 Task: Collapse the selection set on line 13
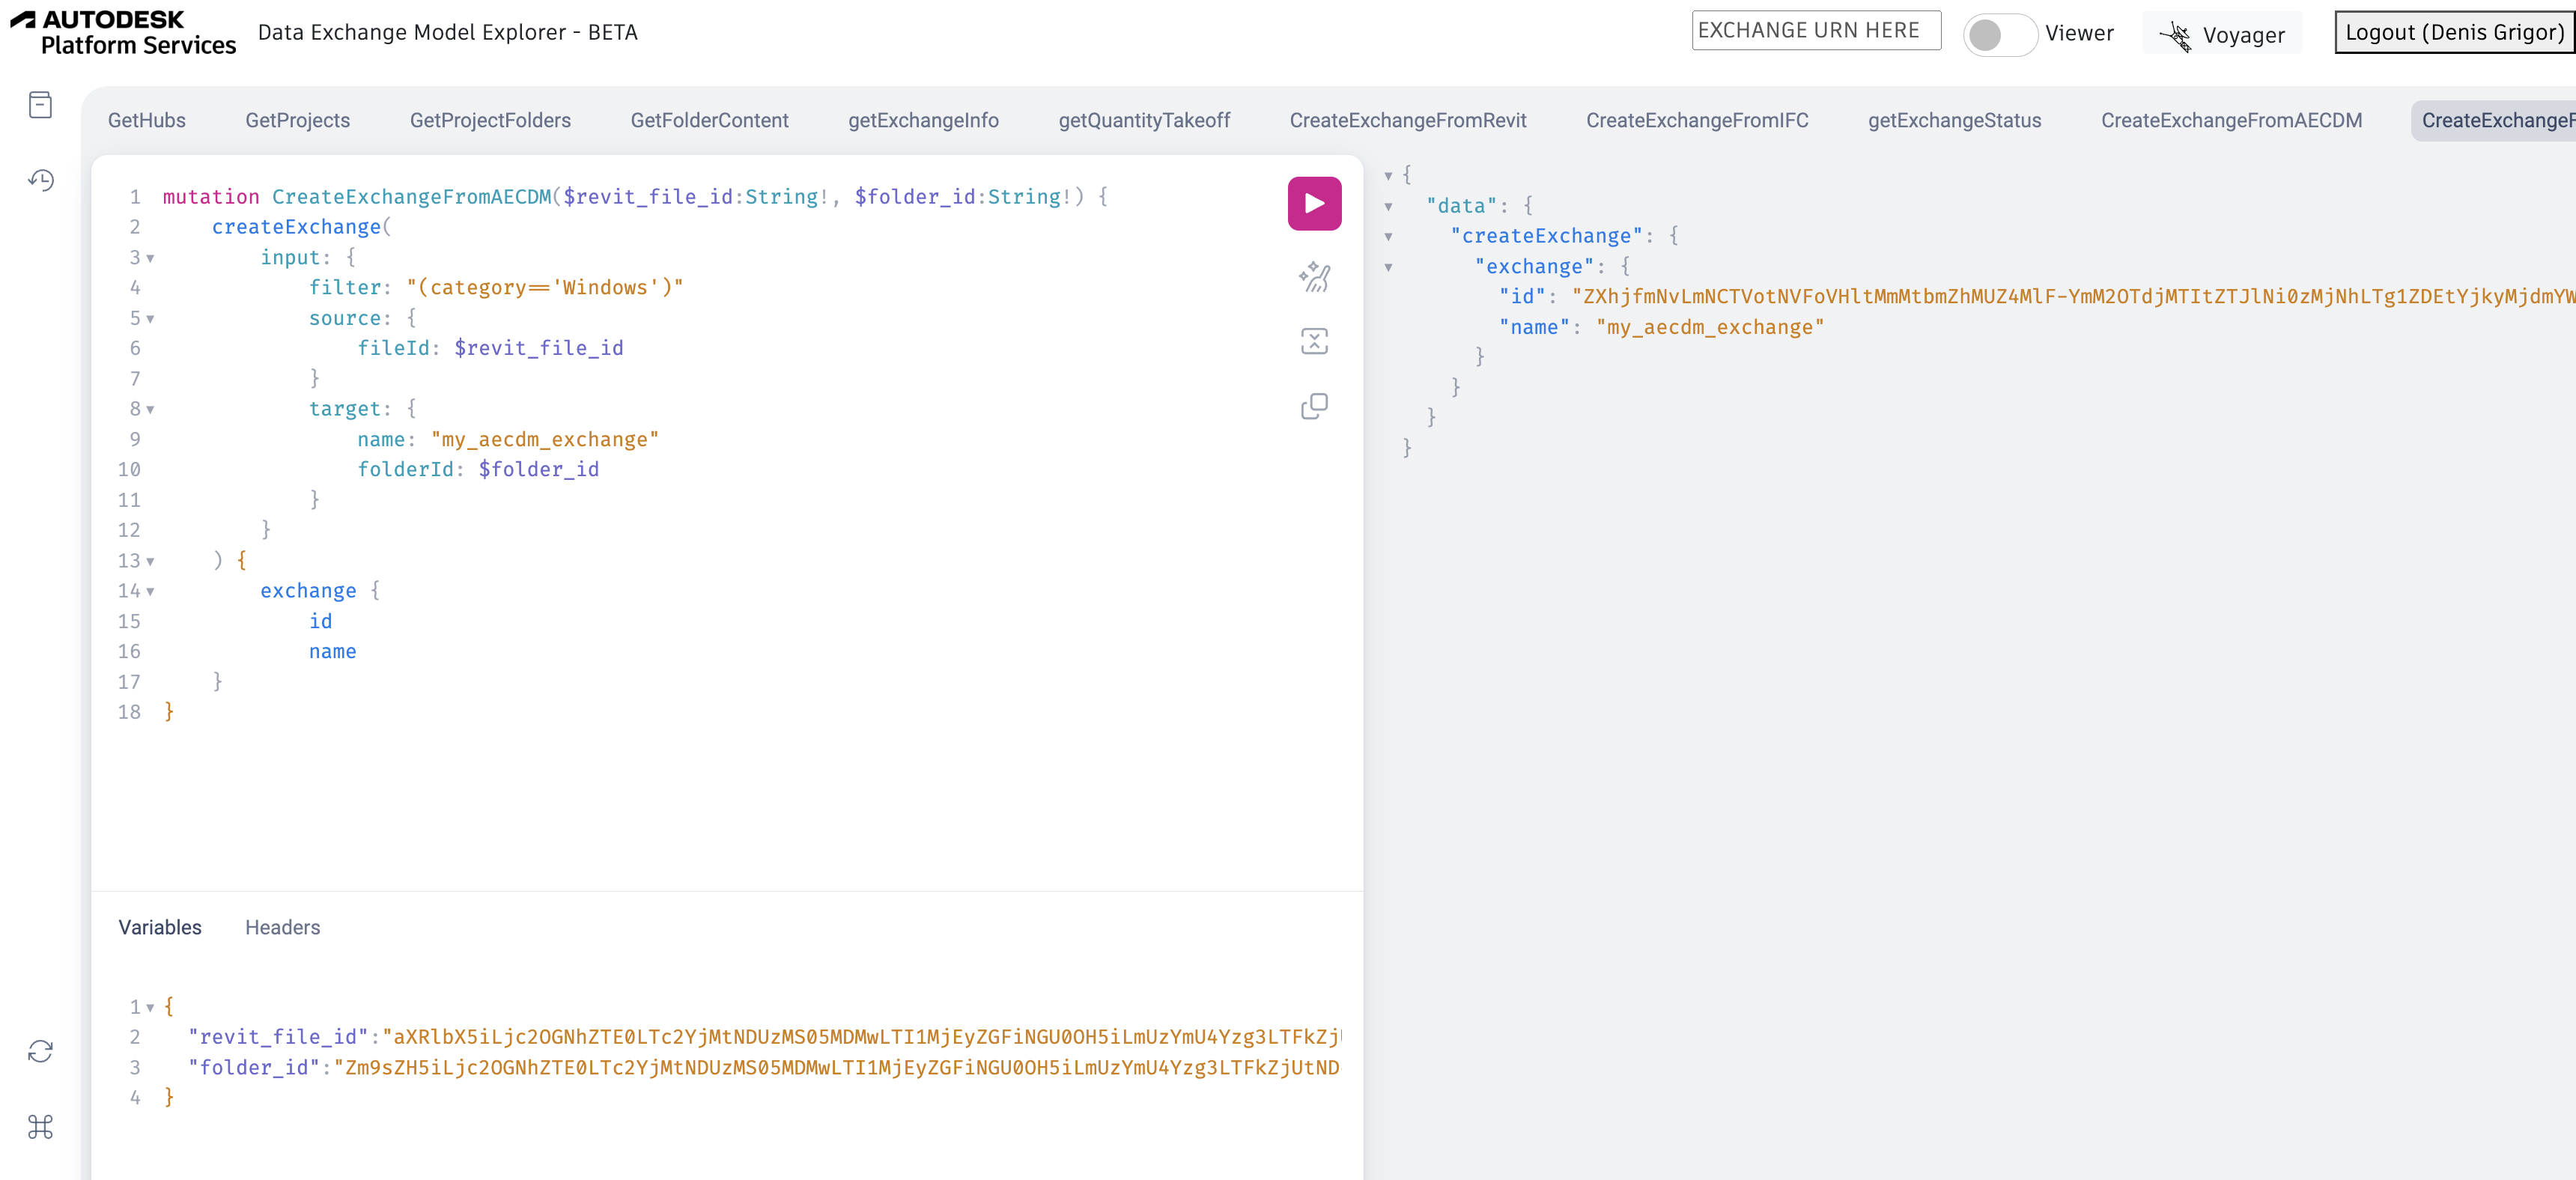click(150, 561)
